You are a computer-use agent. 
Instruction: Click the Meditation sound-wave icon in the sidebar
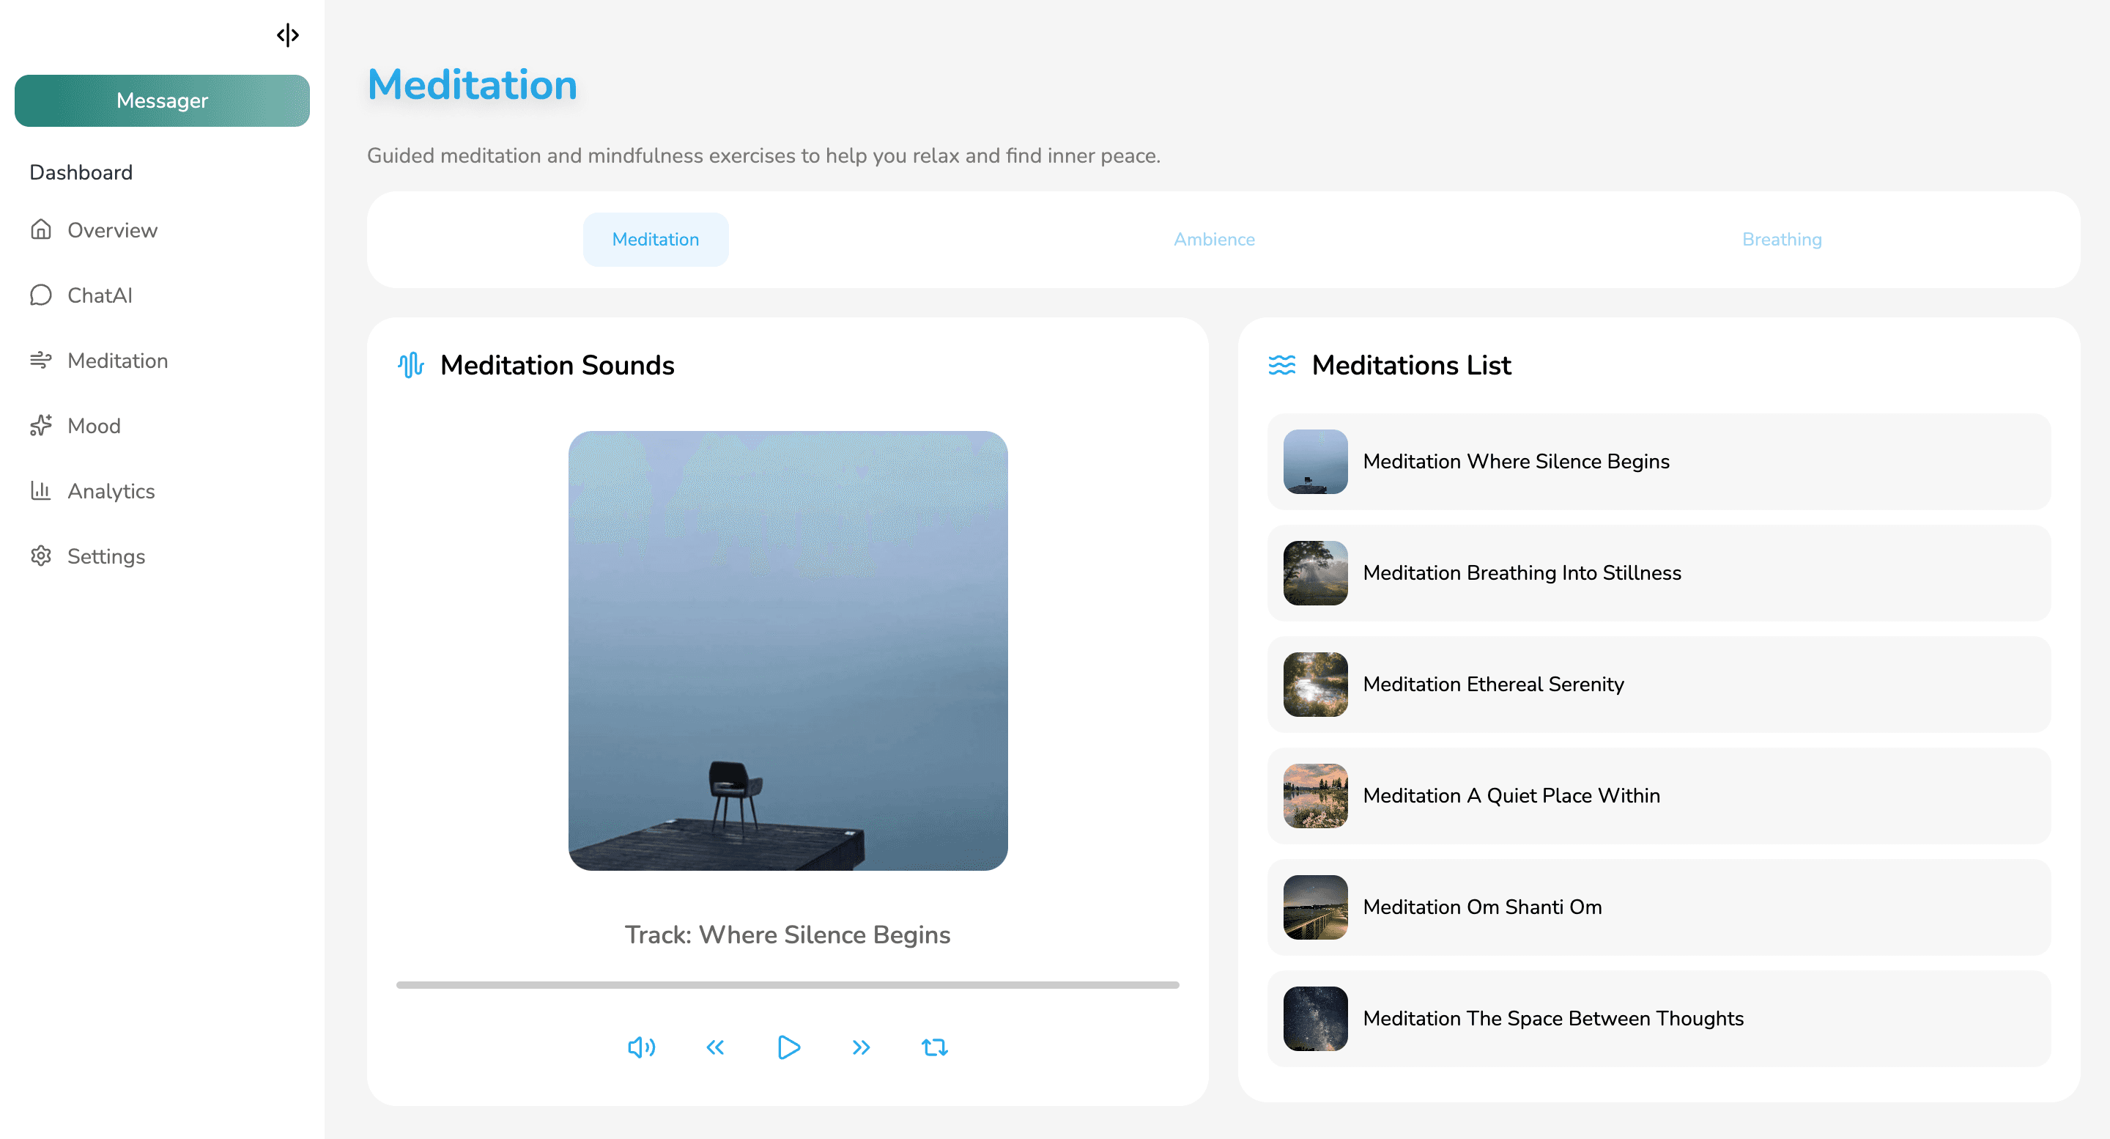41,361
